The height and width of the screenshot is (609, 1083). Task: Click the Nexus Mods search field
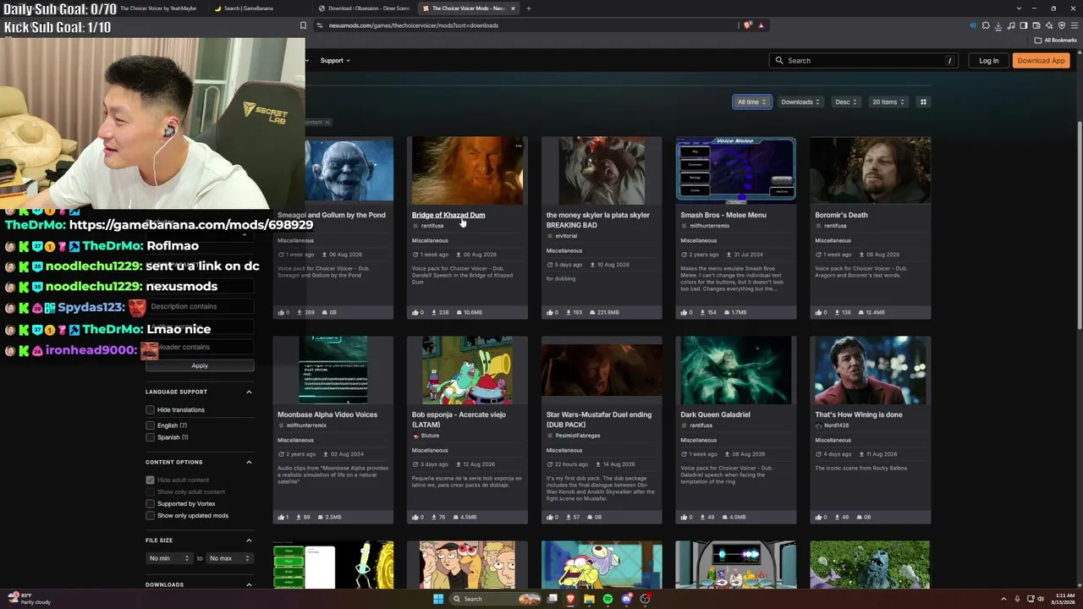865,60
